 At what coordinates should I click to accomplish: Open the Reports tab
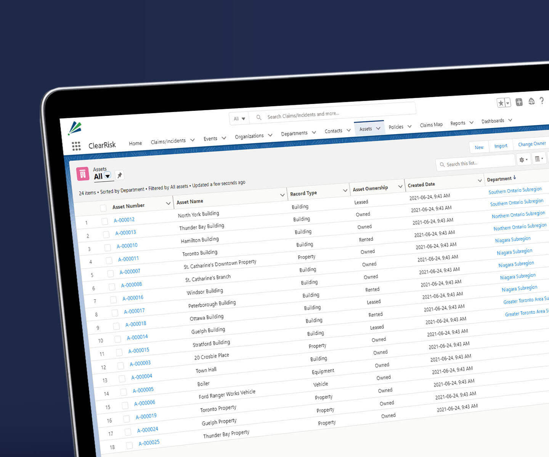point(458,123)
